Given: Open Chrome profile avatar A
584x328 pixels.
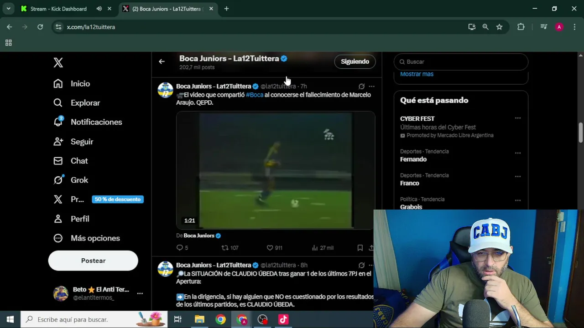Looking at the screenshot, I should coord(559,27).
